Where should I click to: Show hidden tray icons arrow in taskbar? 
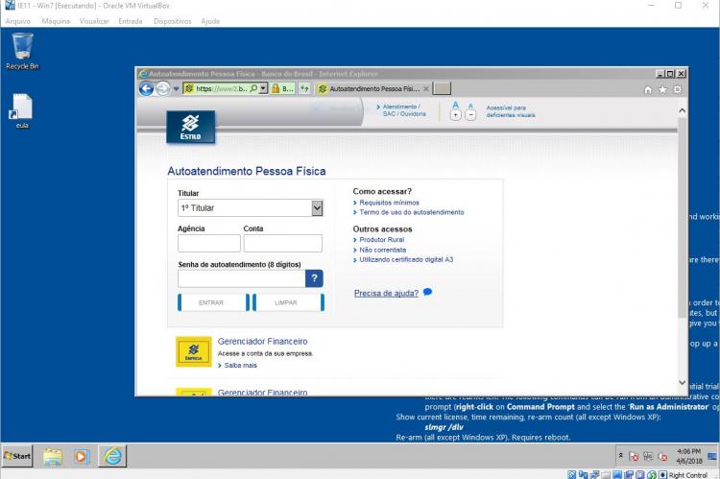point(621,456)
